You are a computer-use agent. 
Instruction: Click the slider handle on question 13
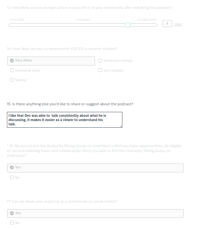pyautogui.click(x=128, y=25)
